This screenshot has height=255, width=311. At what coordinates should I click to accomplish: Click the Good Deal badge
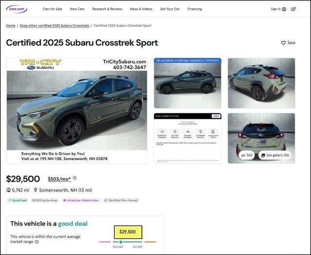[x=17, y=200]
